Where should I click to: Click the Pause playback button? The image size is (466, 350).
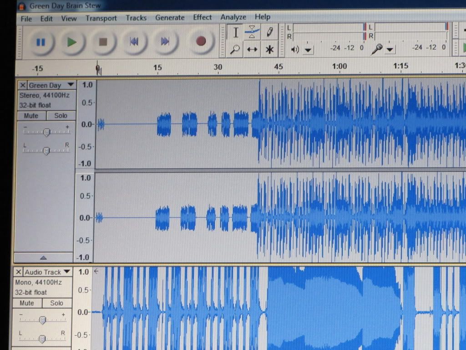[41, 42]
